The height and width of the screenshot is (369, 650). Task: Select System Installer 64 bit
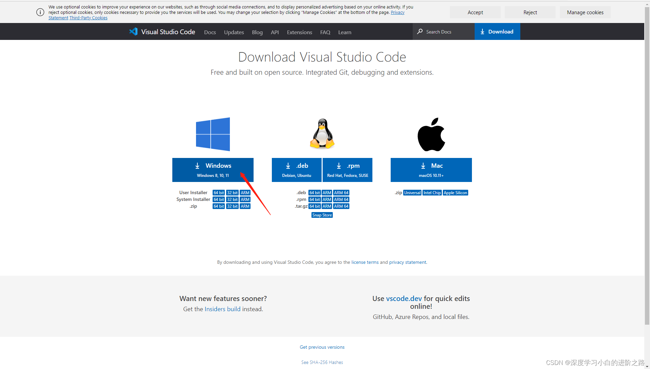click(x=219, y=200)
